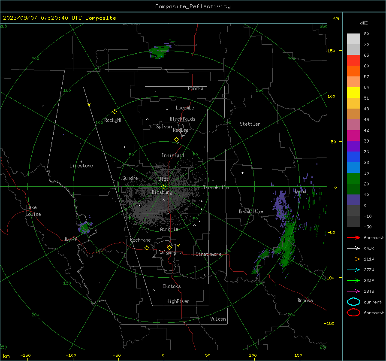Click the yellow diamond marker near Cochrane
Image resolution: width=386 pixels, height=361 pixels.
(147, 248)
